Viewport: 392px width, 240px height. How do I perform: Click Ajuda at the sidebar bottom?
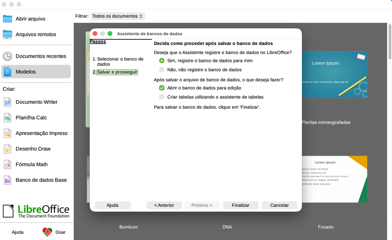click(x=18, y=232)
